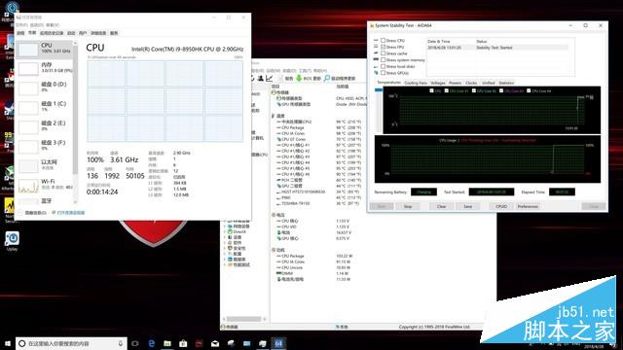The image size is (623, 350).
Task: Open the 应用历史记录 tab in Task Manager
Action: click(52, 33)
